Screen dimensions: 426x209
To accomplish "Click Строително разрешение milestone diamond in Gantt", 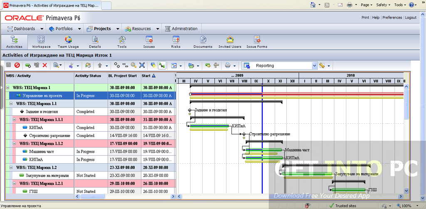I will click(x=244, y=134).
